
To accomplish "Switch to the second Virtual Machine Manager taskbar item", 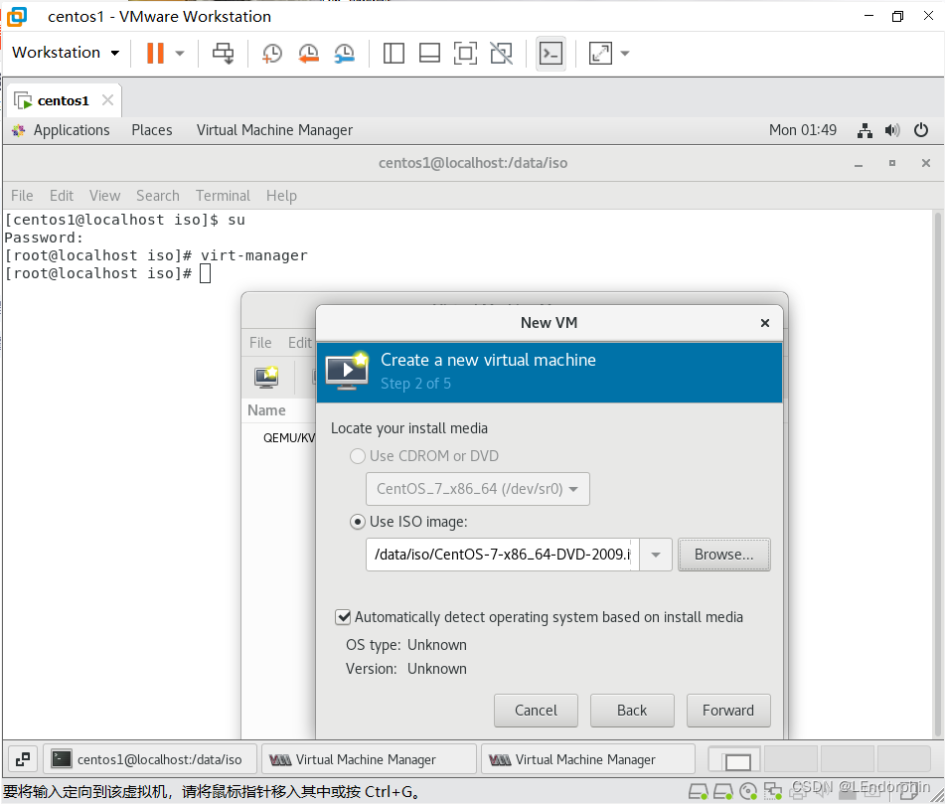I will pos(588,759).
